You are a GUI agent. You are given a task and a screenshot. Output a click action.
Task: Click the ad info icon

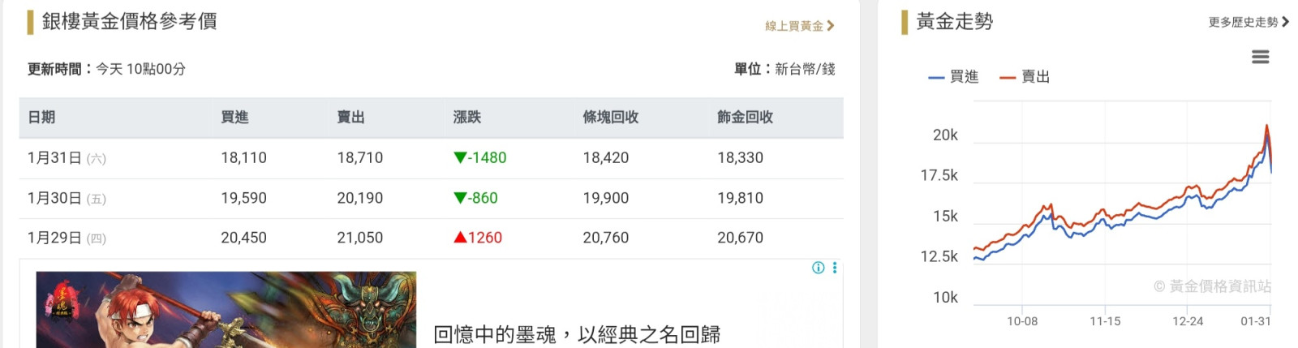coord(819,268)
